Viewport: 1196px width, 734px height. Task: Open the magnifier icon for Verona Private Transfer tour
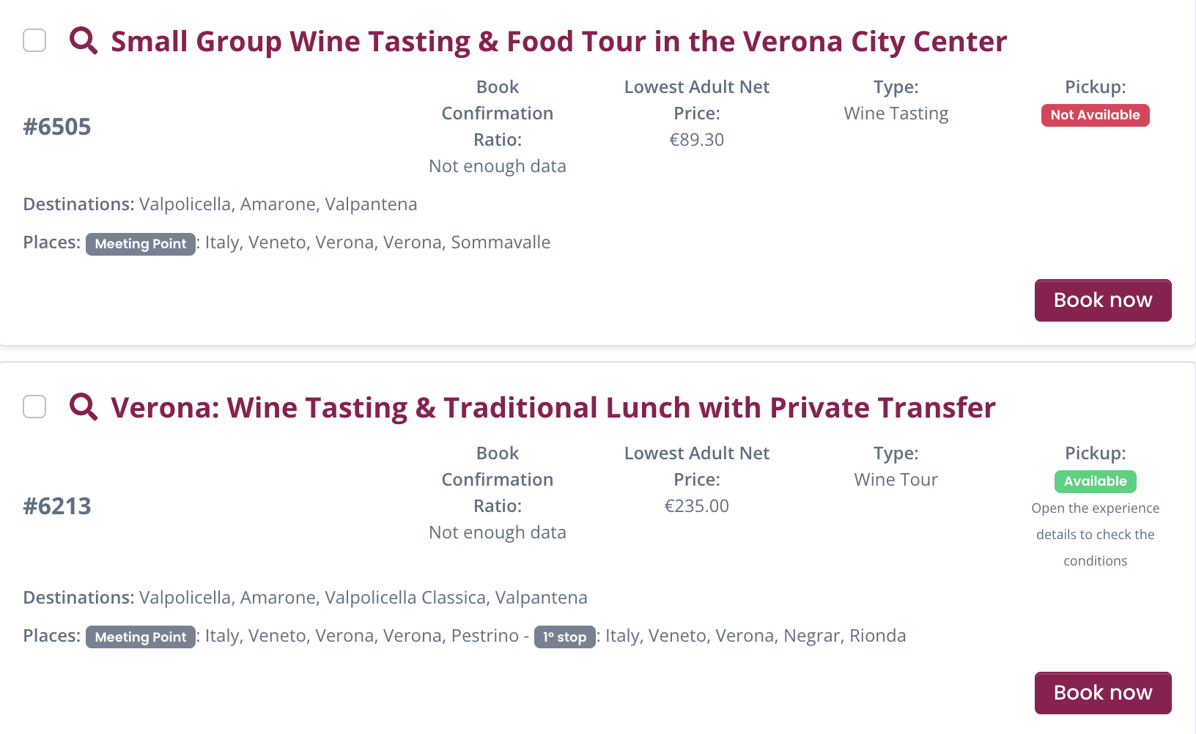pyautogui.click(x=84, y=407)
